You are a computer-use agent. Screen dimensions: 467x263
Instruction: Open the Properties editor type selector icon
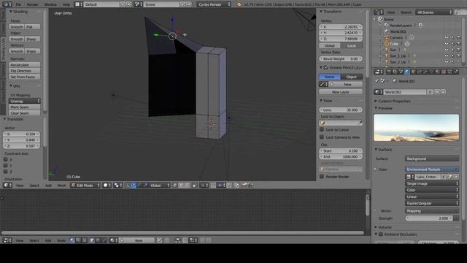tap(378, 72)
